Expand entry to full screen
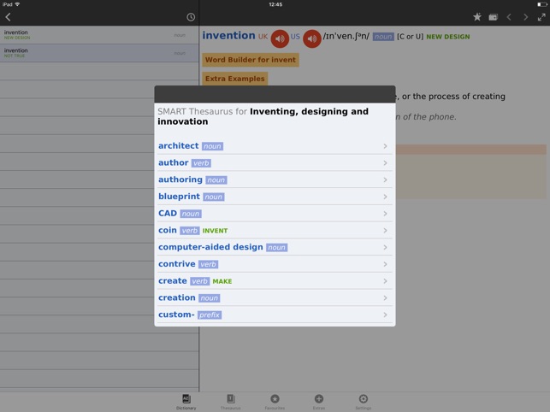550x412 pixels. pos(541,17)
